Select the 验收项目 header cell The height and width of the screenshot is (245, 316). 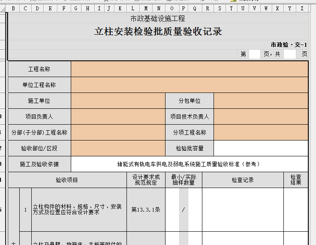coord(67,180)
